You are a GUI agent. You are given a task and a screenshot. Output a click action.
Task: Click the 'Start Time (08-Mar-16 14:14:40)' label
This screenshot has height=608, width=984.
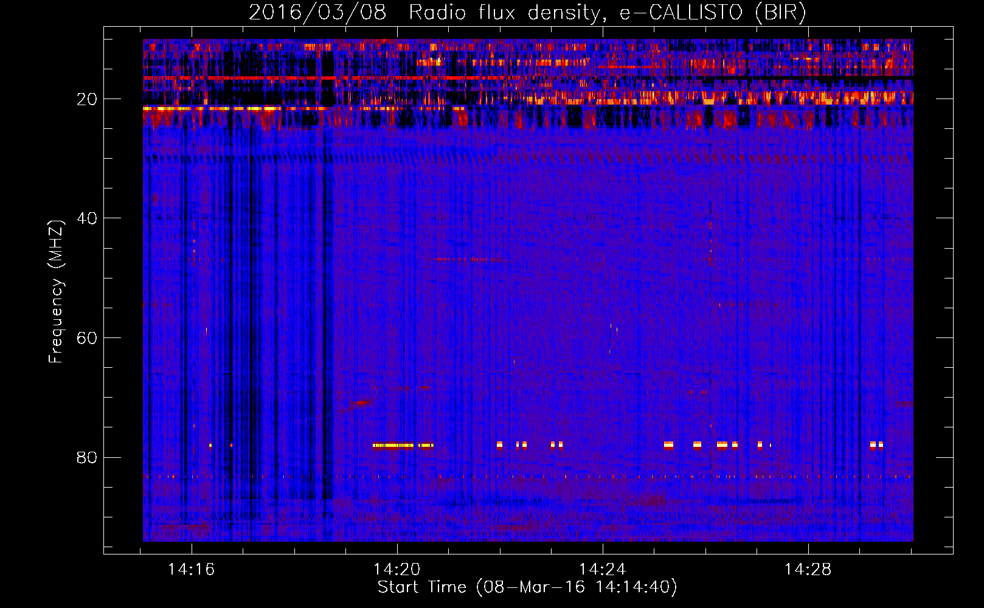coord(527,587)
